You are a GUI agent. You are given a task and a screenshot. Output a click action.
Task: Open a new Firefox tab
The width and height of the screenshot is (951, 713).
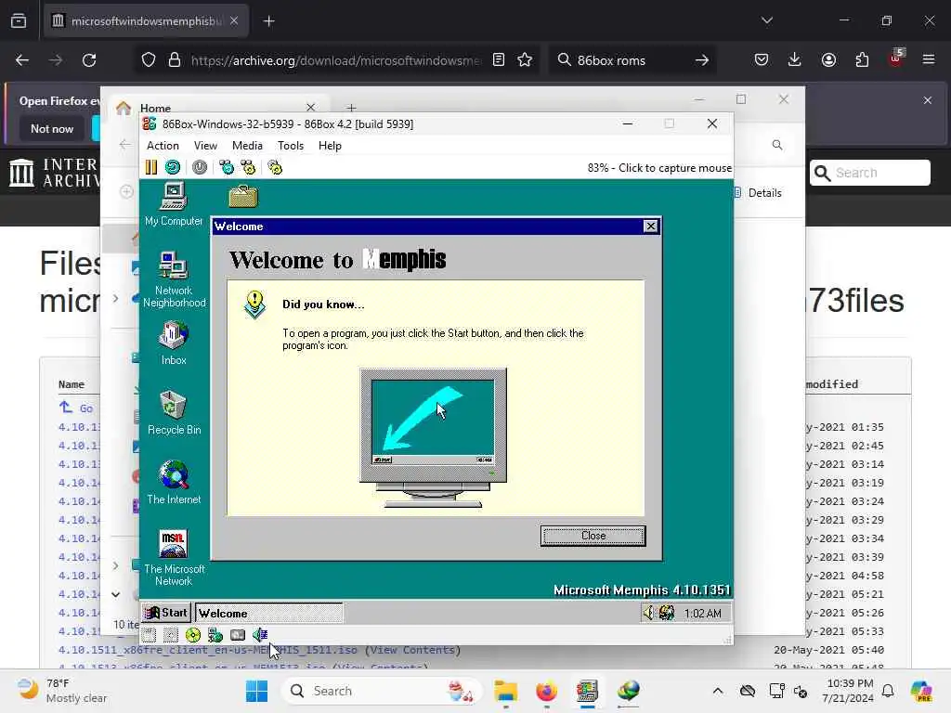pyautogui.click(x=268, y=21)
